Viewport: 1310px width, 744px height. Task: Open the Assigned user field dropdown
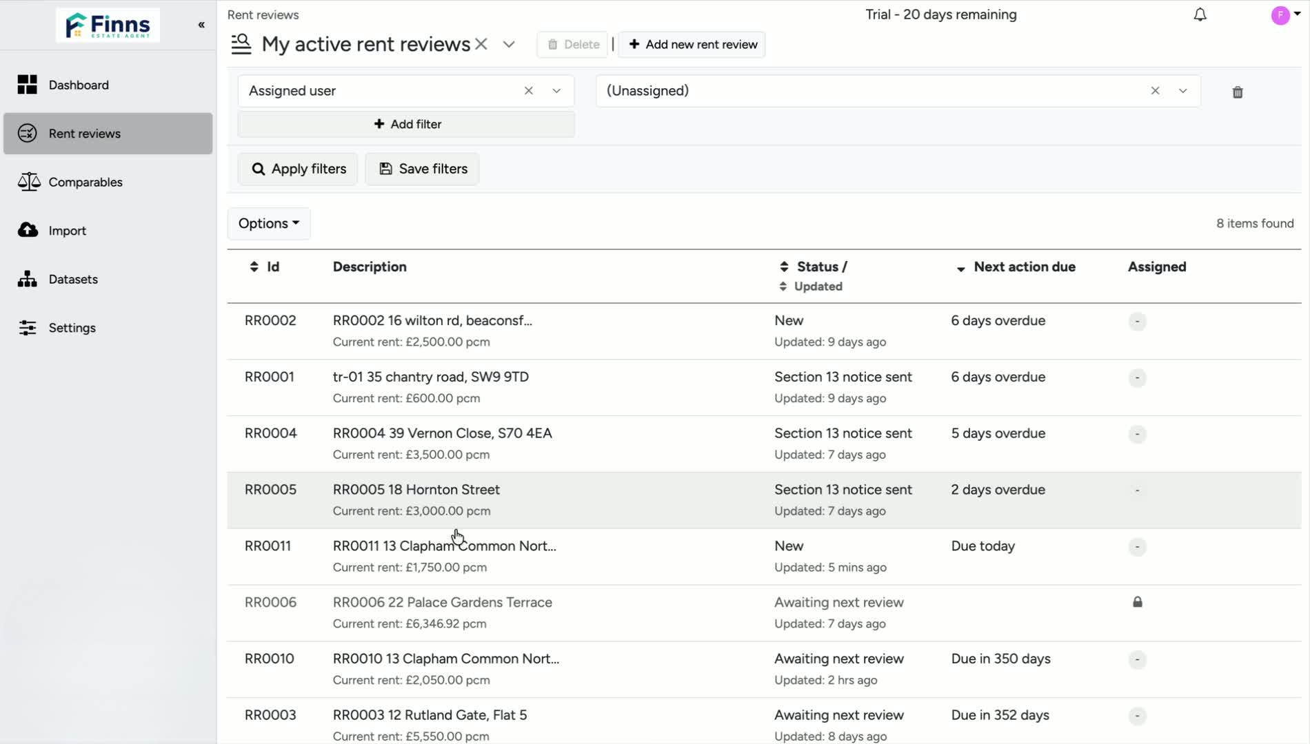pyautogui.click(x=556, y=91)
